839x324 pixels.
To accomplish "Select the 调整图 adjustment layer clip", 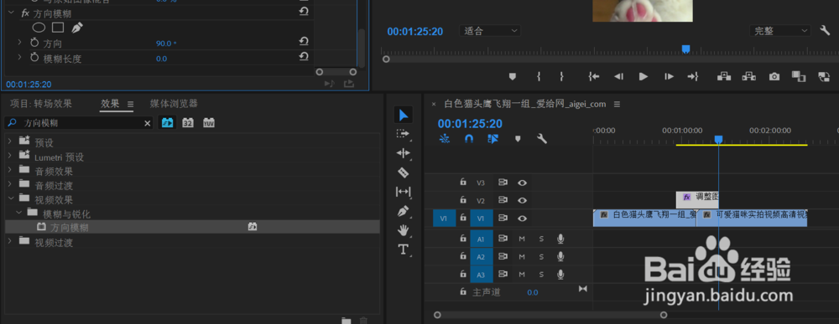I will click(697, 200).
